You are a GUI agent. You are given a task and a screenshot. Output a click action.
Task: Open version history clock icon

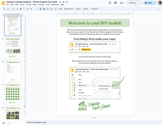pos(110,3)
